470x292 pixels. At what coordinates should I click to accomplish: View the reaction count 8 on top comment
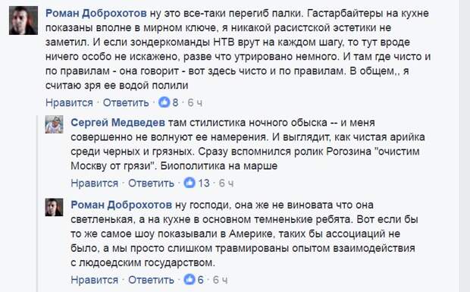(x=175, y=103)
